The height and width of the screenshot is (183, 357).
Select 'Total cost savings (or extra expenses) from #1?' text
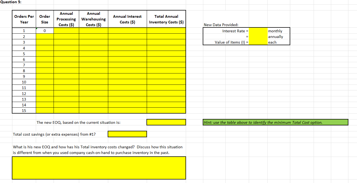[54, 134]
